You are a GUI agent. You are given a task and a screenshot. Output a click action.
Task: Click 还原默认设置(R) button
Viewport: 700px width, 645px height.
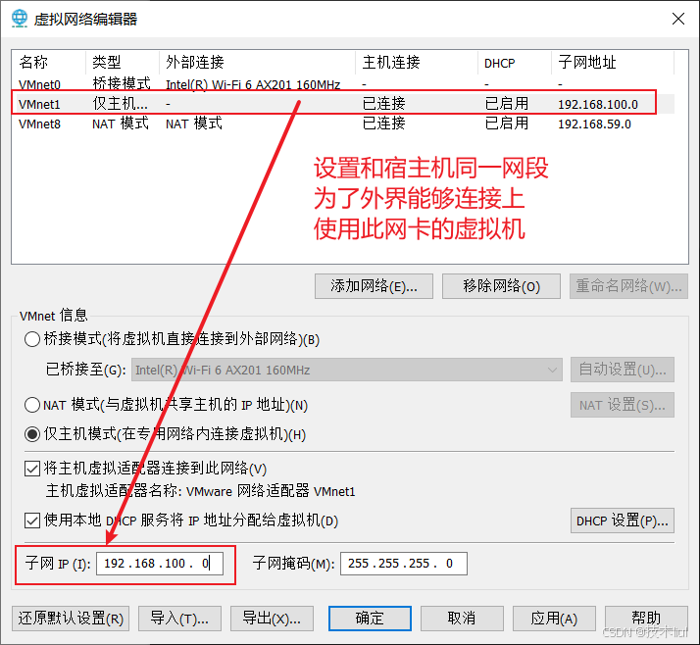[71, 619]
